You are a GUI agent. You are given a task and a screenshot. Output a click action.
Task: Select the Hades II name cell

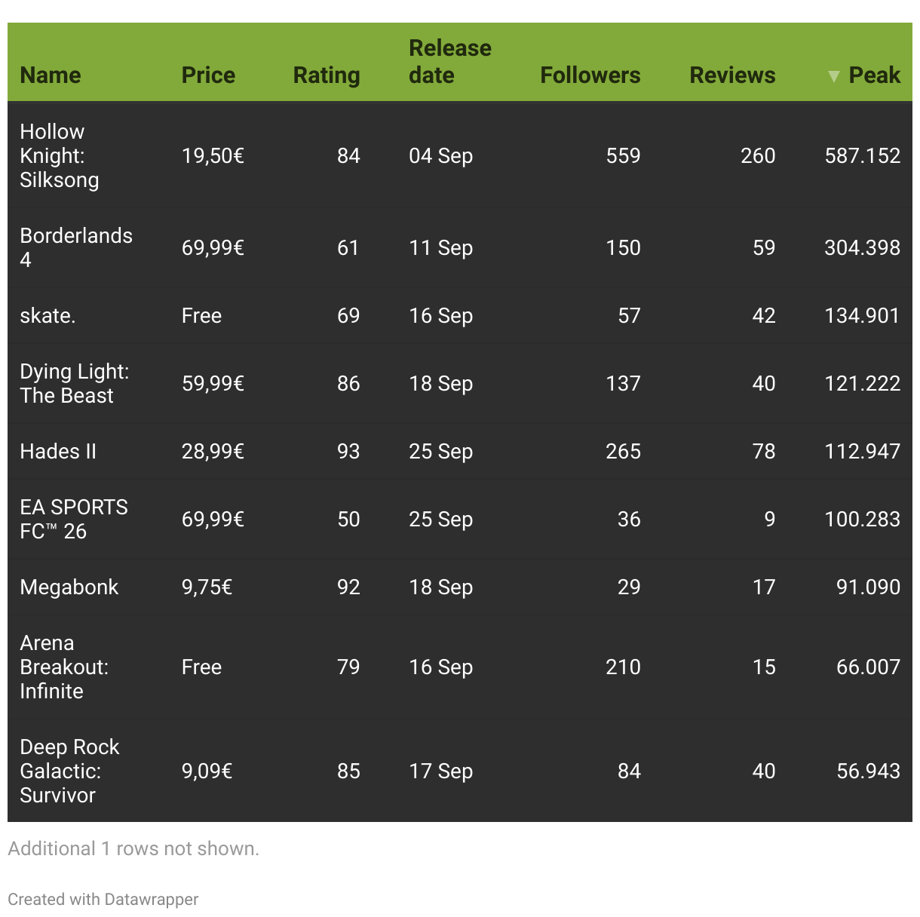[x=58, y=451]
